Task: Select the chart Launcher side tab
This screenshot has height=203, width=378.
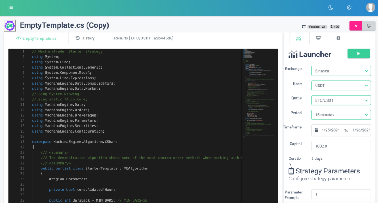Action: coord(298,38)
